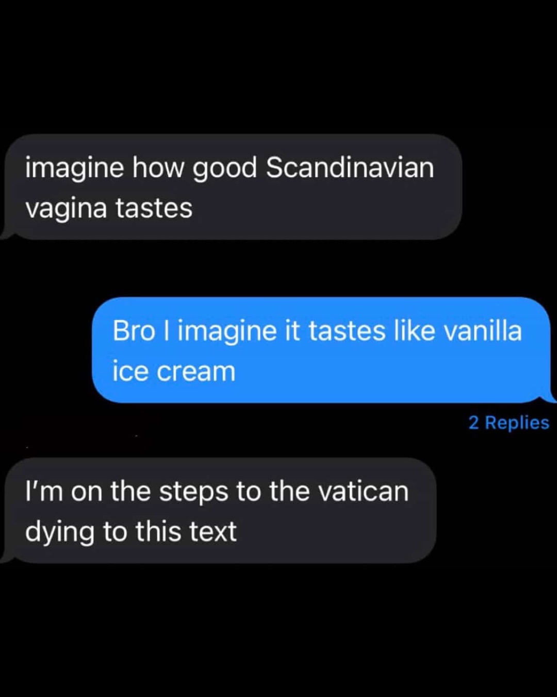Click the word "like" in the blue message
This screenshot has height=697, width=557.
pos(414,331)
